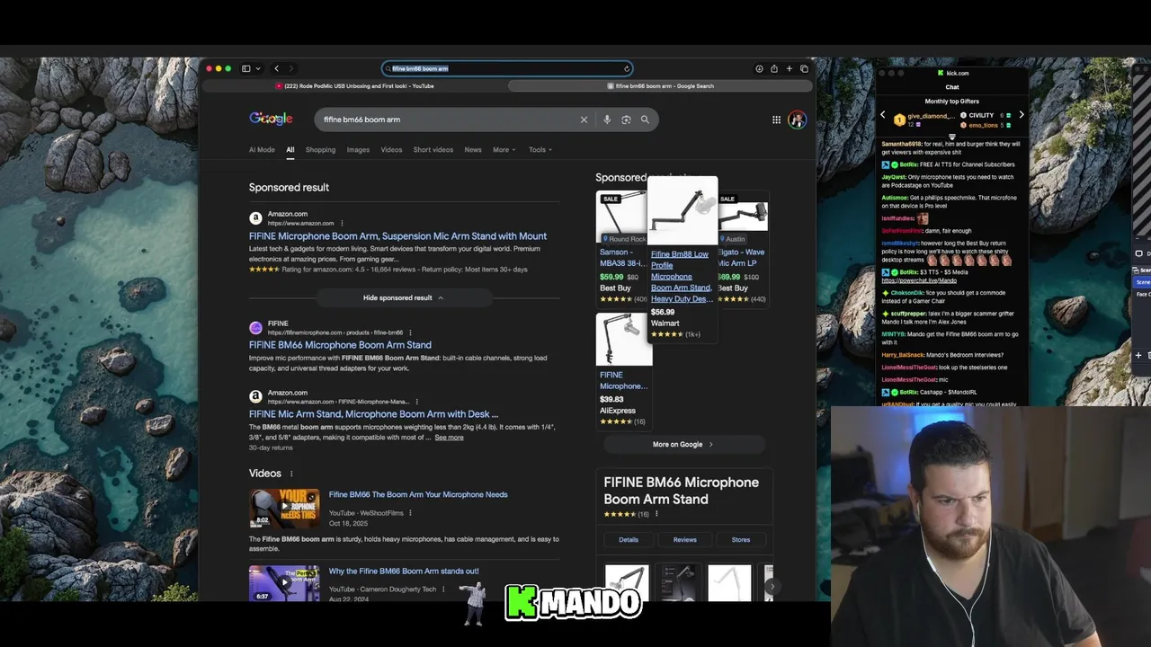This screenshot has width=1151, height=647.
Task: Open Fifine BM66 The Boom Arm video link
Action: (x=418, y=494)
